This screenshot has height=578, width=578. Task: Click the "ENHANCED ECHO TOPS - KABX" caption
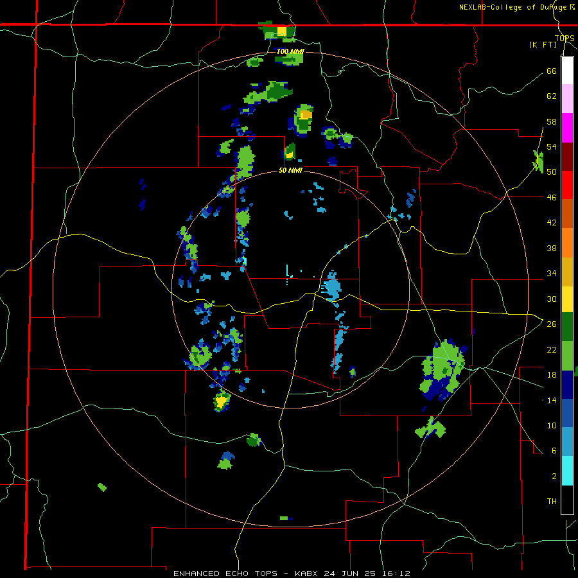point(246,574)
